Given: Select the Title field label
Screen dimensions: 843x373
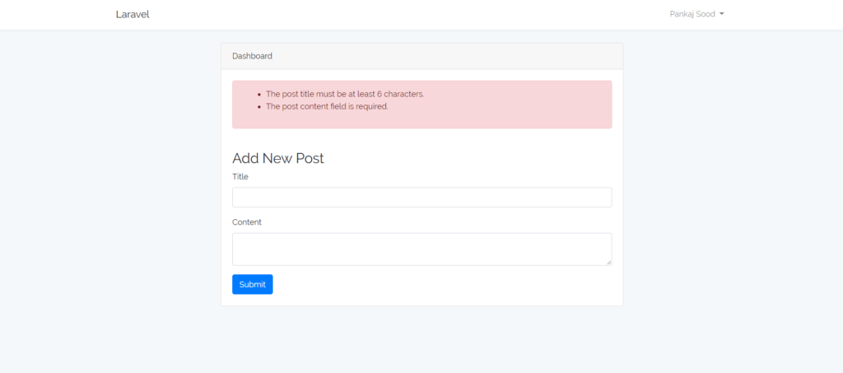Looking at the screenshot, I should [240, 176].
